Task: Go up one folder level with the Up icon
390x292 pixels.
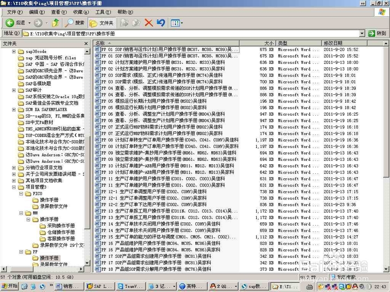Action: [x=55, y=23]
